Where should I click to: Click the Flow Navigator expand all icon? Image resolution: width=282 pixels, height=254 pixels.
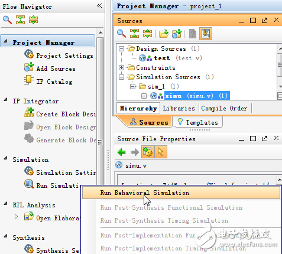pyautogui.click(x=33, y=20)
